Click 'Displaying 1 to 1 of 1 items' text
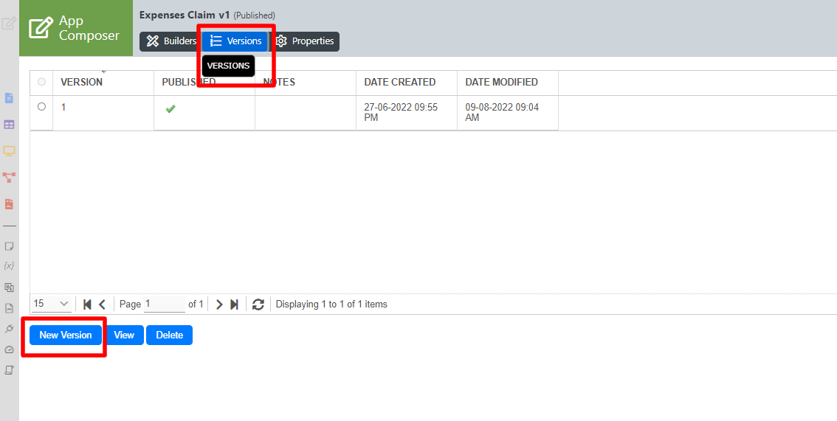Image resolution: width=837 pixels, height=421 pixels. pyautogui.click(x=331, y=305)
